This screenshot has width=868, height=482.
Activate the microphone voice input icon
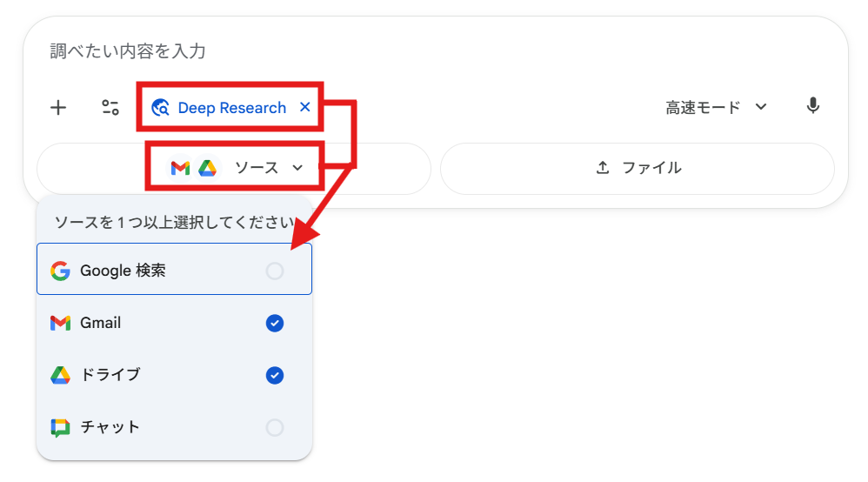tap(812, 105)
